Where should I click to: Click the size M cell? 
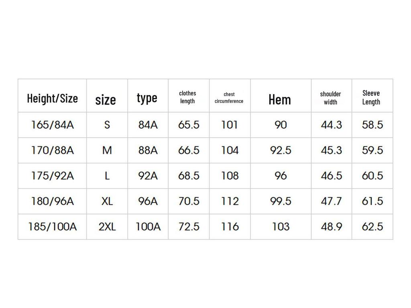(107, 150)
